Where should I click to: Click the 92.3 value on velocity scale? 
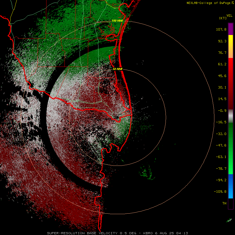pos(222,41)
